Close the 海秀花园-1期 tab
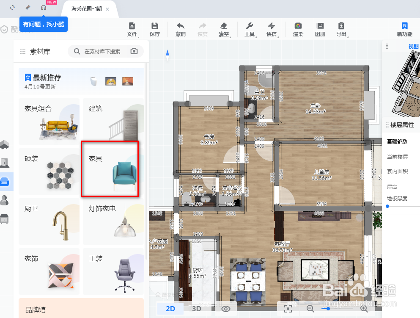Viewport: 420px width, 318px height. click(x=107, y=9)
